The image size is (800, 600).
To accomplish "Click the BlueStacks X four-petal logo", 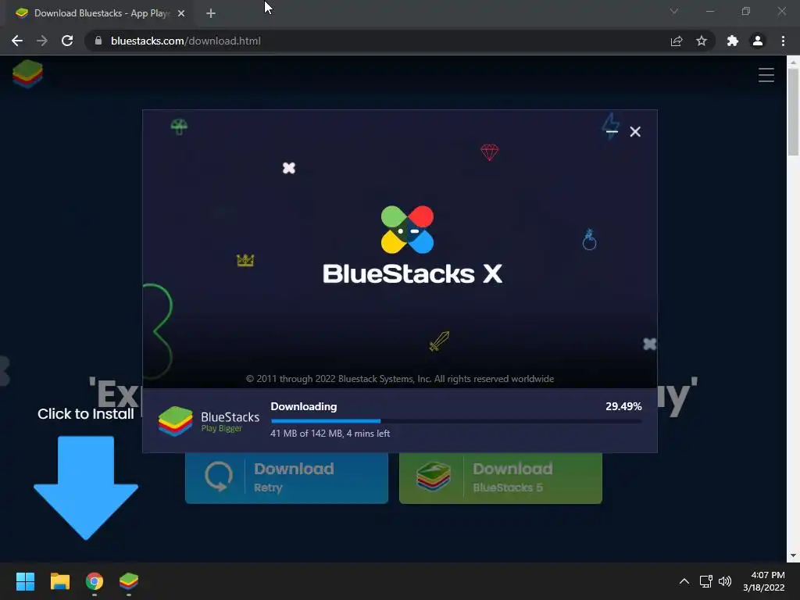I will [407, 230].
